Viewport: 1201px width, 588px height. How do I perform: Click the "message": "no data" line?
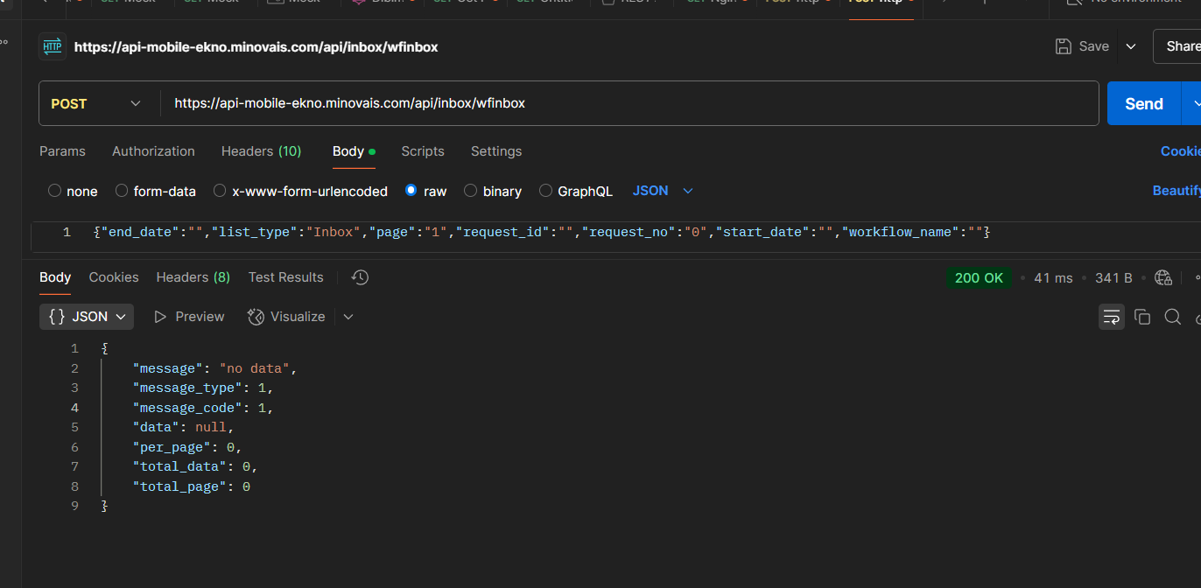point(215,368)
